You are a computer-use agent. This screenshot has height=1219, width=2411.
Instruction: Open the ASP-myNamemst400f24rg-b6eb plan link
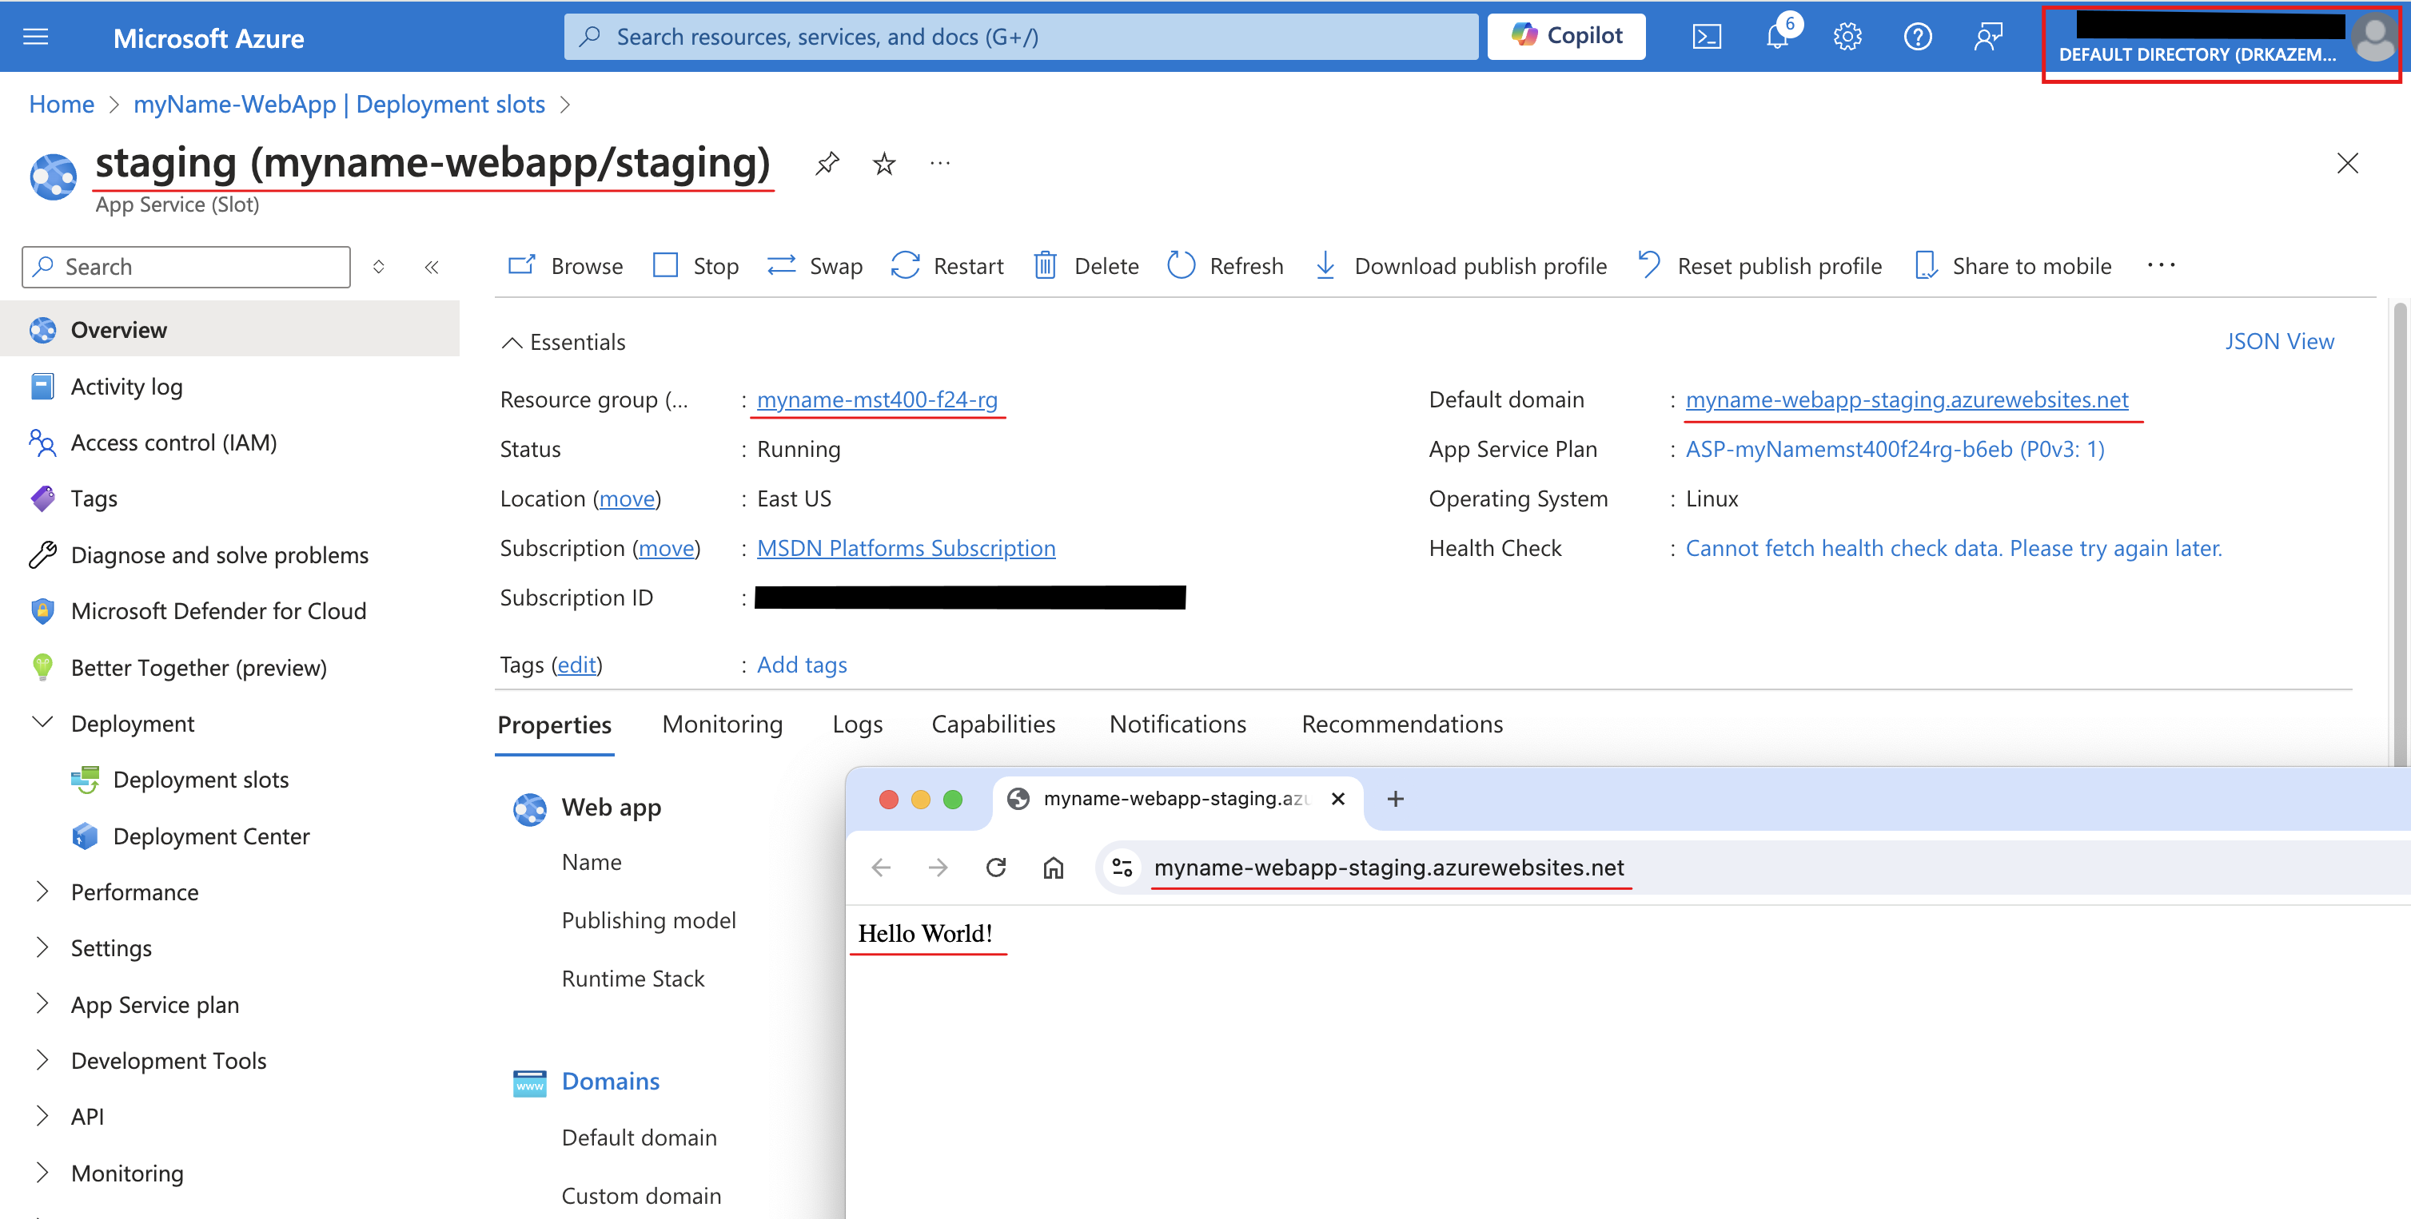[1895, 449]
